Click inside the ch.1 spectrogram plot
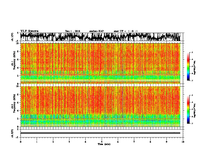 100,63
